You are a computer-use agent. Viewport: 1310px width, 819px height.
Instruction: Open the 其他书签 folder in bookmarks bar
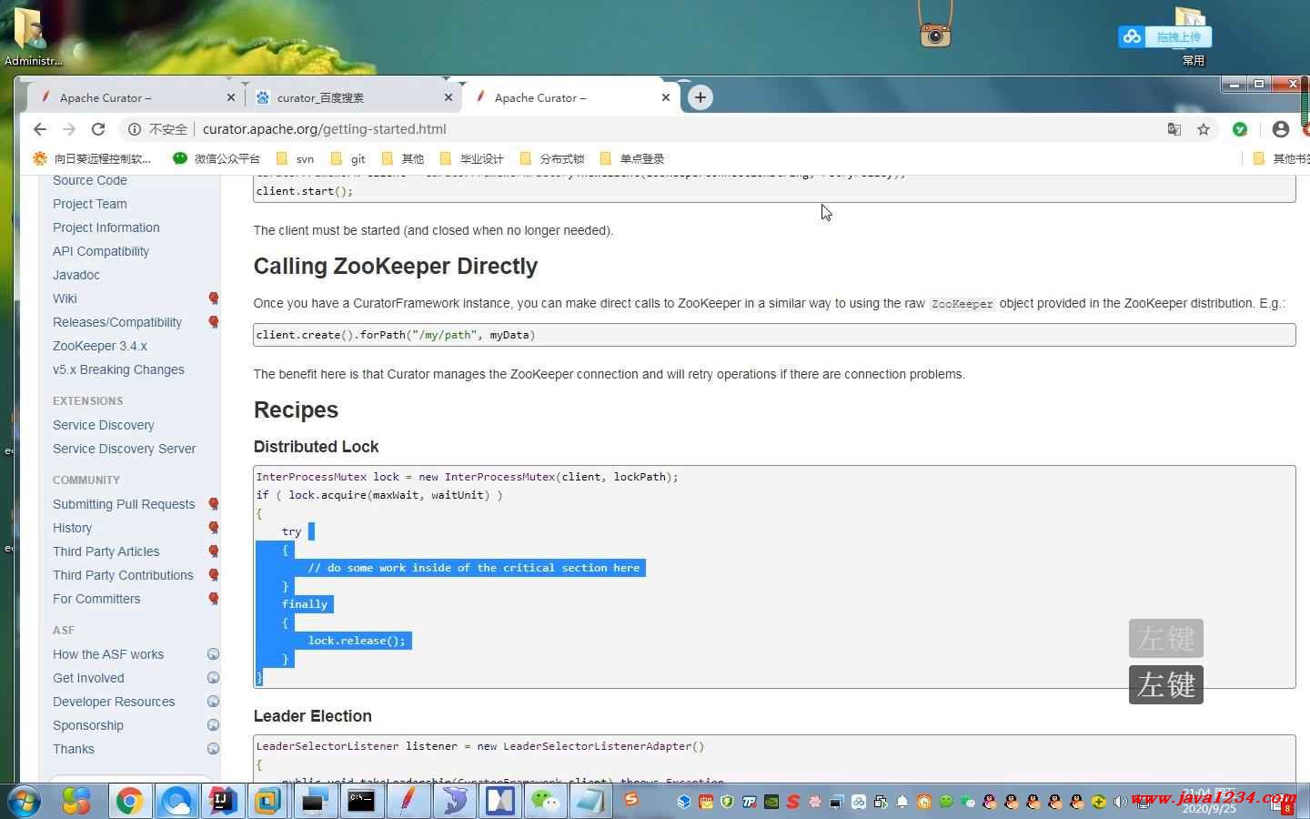(x=1281, y=158)
